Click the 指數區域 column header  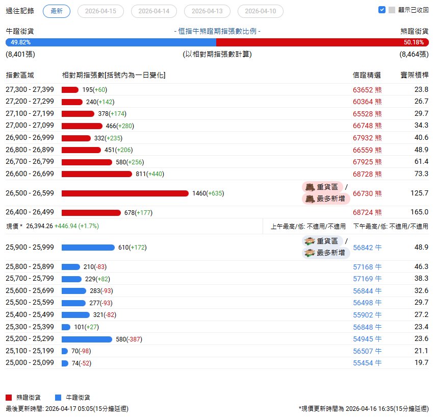[20, 75]
